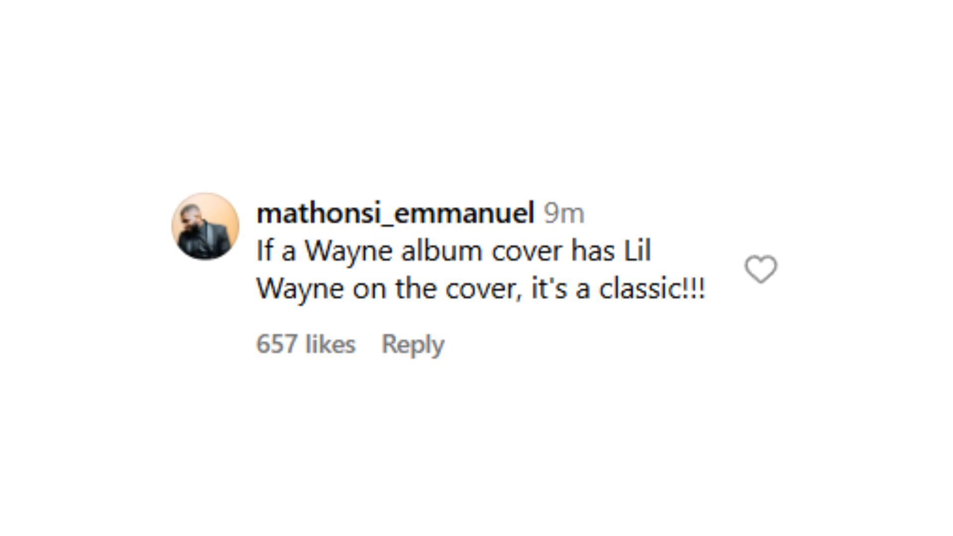Visit the commenter's profile via username
Image resolution: width=953 pixels, height=536 pixels.
coord(395,213)
